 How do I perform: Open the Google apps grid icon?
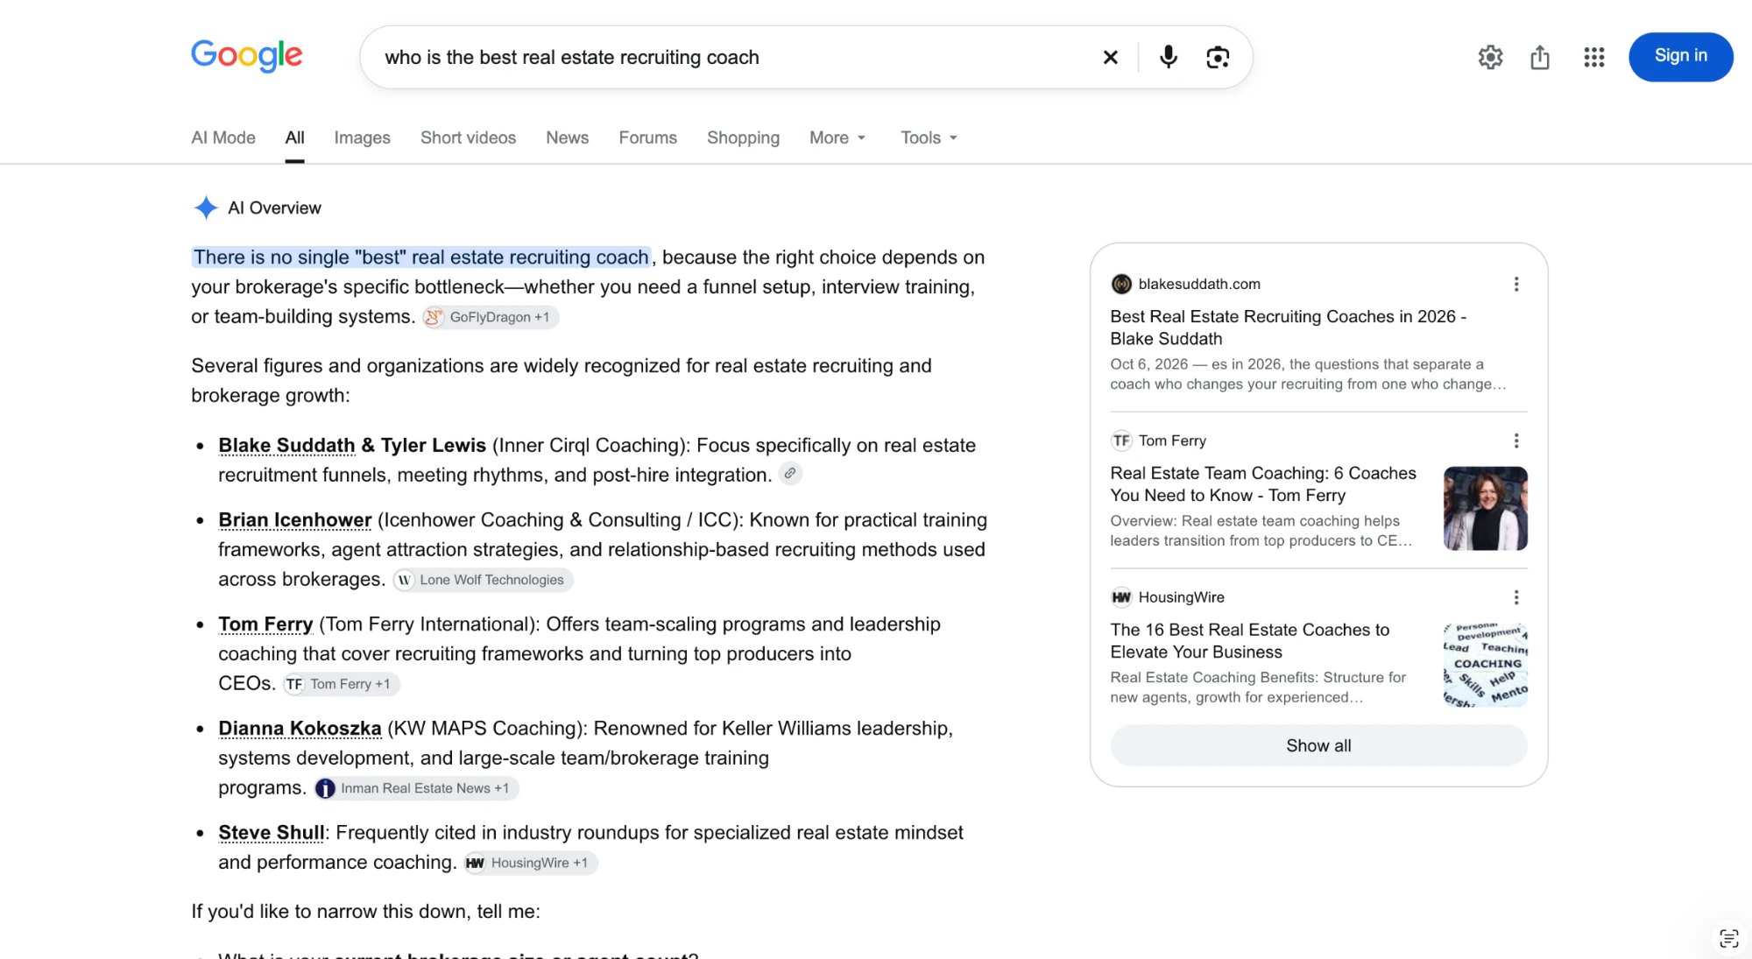pos(1594,57)
